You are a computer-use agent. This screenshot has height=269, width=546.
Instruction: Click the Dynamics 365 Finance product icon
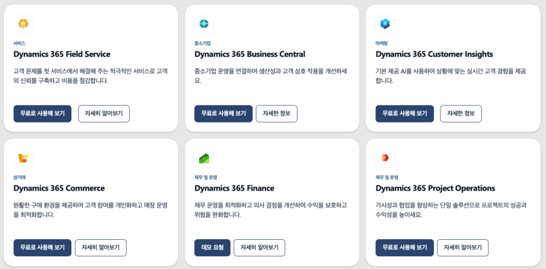click(204, 158)
